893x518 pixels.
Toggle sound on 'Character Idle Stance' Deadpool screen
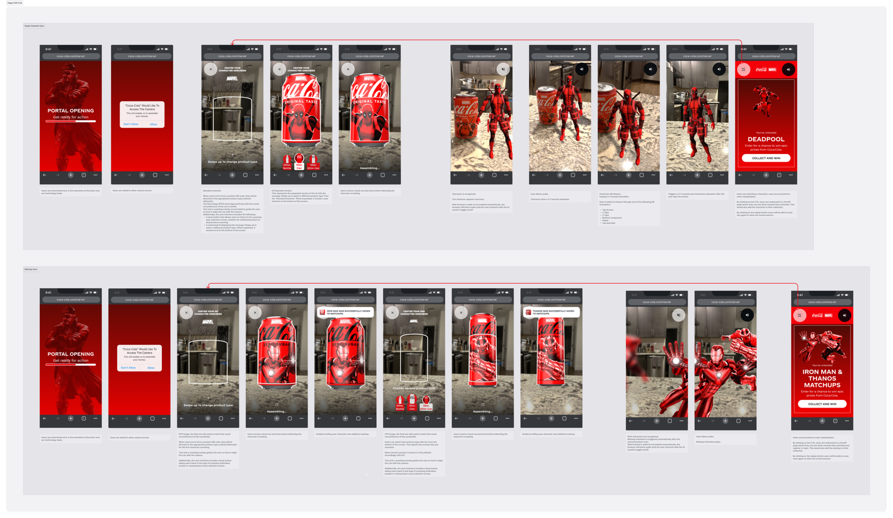click(x=650, y=69)
